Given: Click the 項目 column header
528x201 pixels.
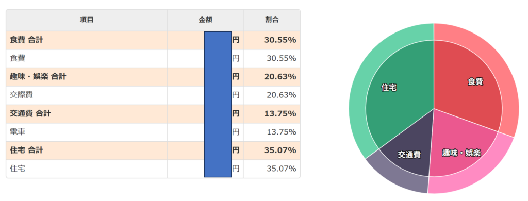Looking at the screenshot, I should click(x=87, y=20).
